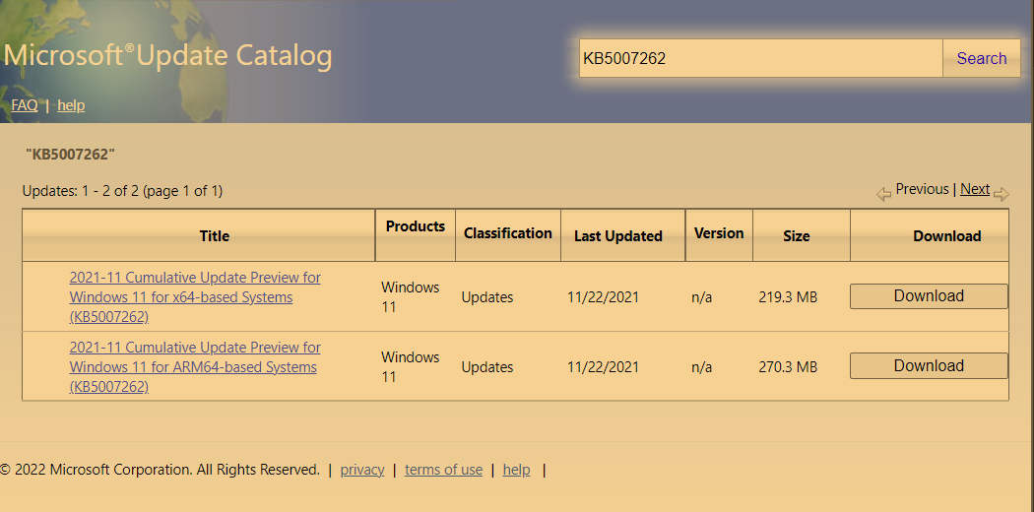The width and height of the screenshot is (1034, 512).
Task: Click the Search button
Action: (981, 58)
